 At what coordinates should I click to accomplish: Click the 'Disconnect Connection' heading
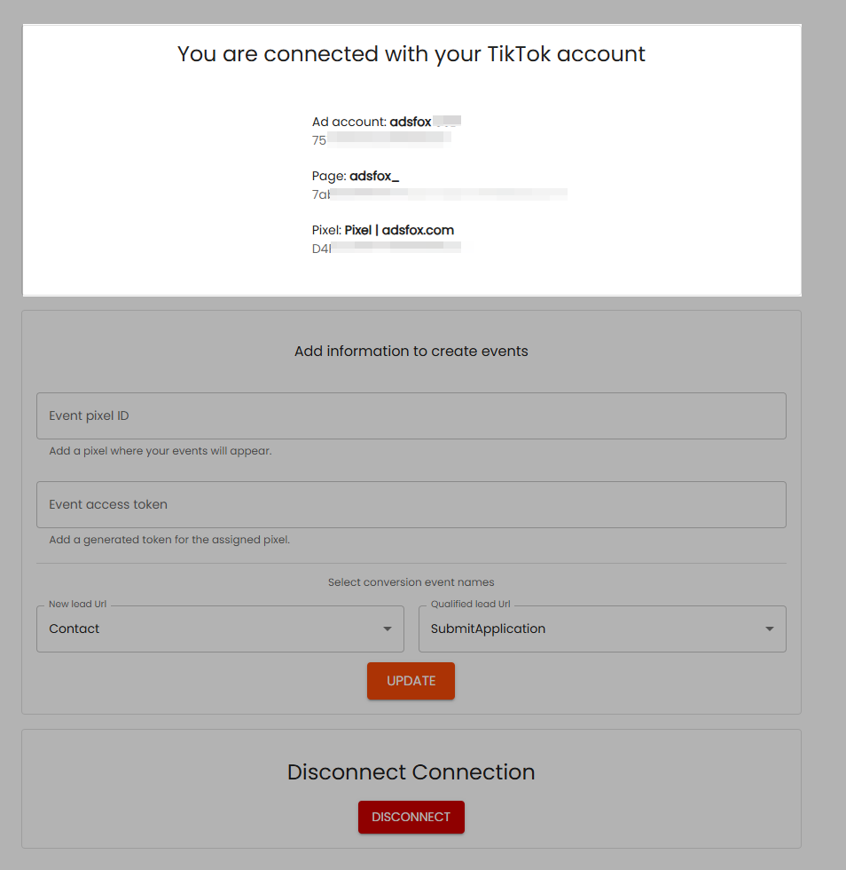(x=411, y=771)
